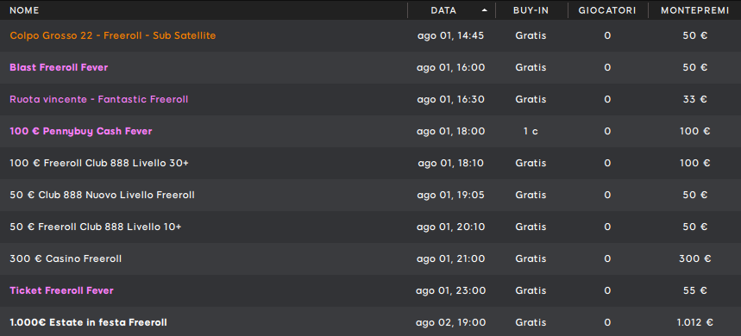Sort by GIOCATORI column header
Screen dimensions: 741x336
607,10
